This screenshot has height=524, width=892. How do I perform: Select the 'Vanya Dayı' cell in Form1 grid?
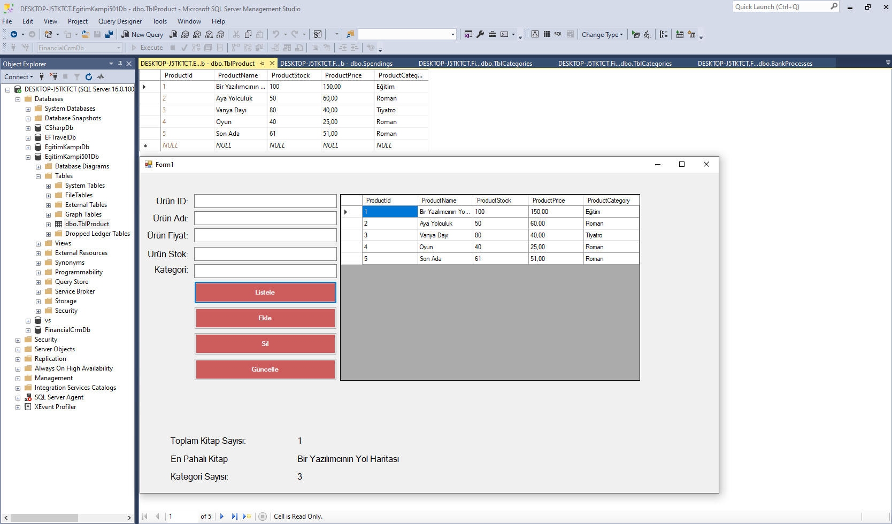point(445,235)
